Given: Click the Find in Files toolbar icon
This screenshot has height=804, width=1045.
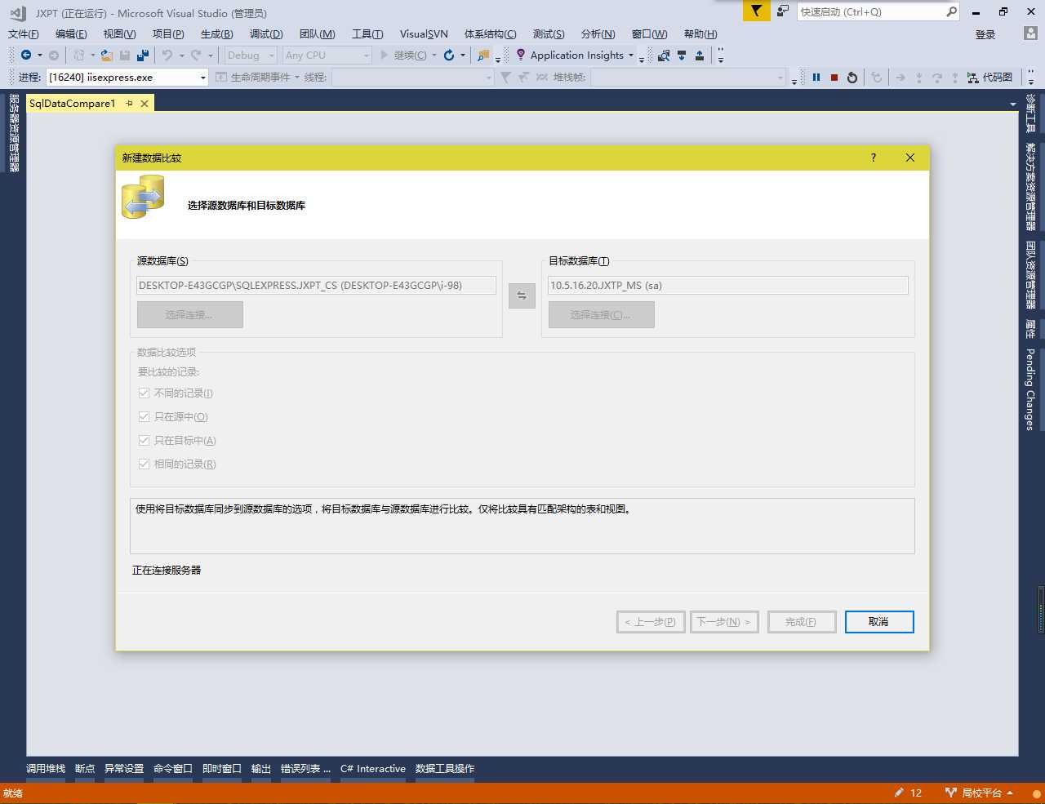Looking at the screenshot, I should (x=483, y=56).
